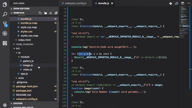192x108 pixels.
Task: Create a new folder in WEBPACK
Action: click(x=45, y=13)
